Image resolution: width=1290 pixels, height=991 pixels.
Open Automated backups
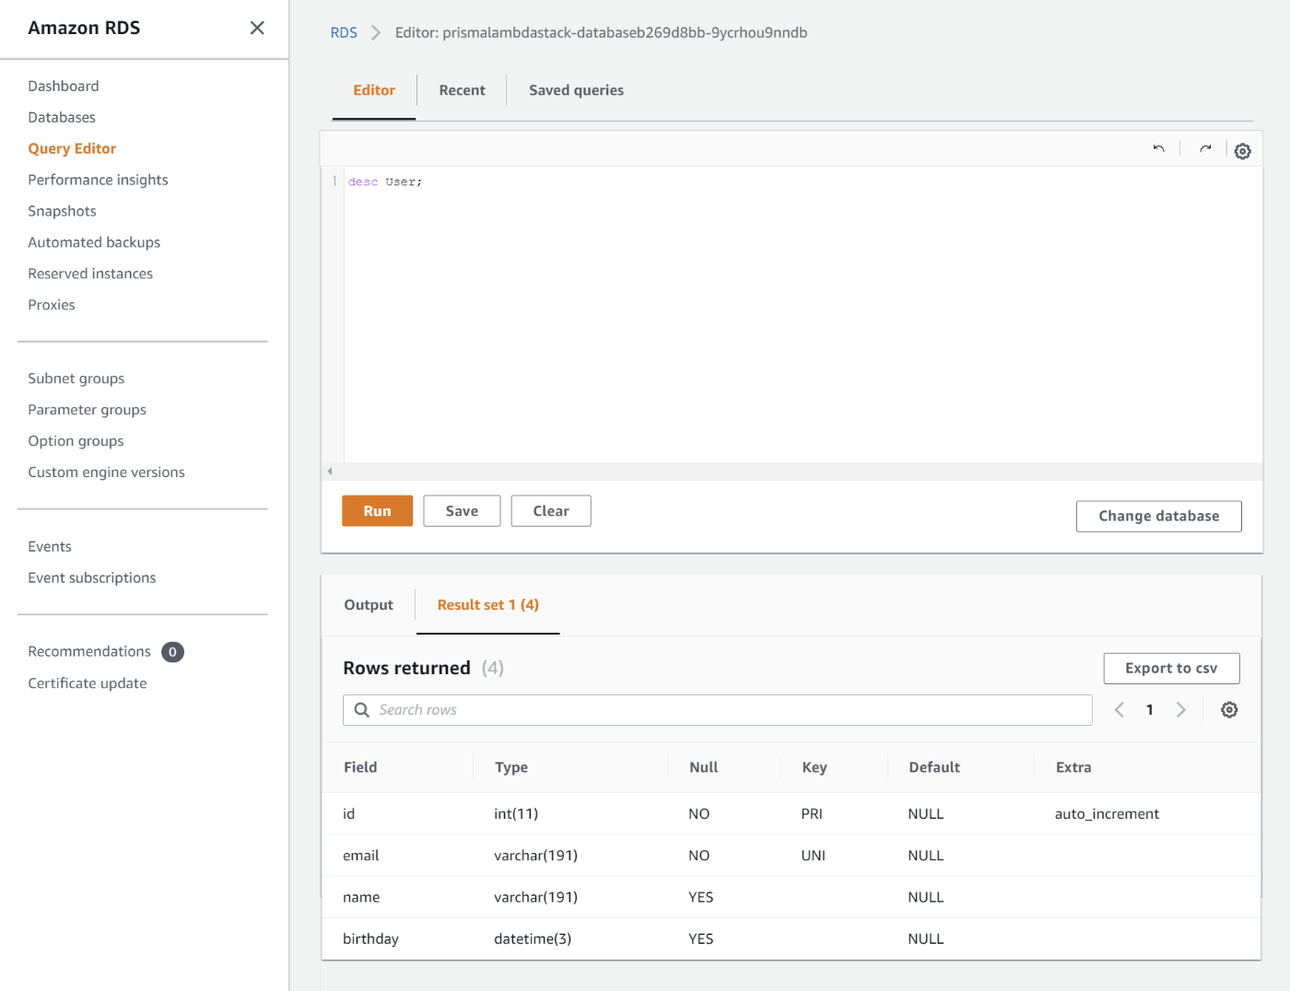pos(94,242)
